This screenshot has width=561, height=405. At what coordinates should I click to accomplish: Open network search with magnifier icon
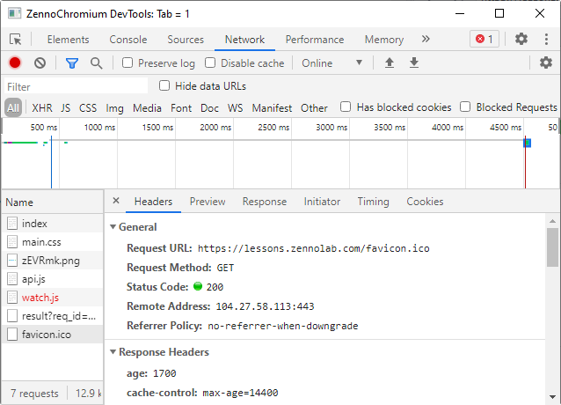[x=96, y=63]
